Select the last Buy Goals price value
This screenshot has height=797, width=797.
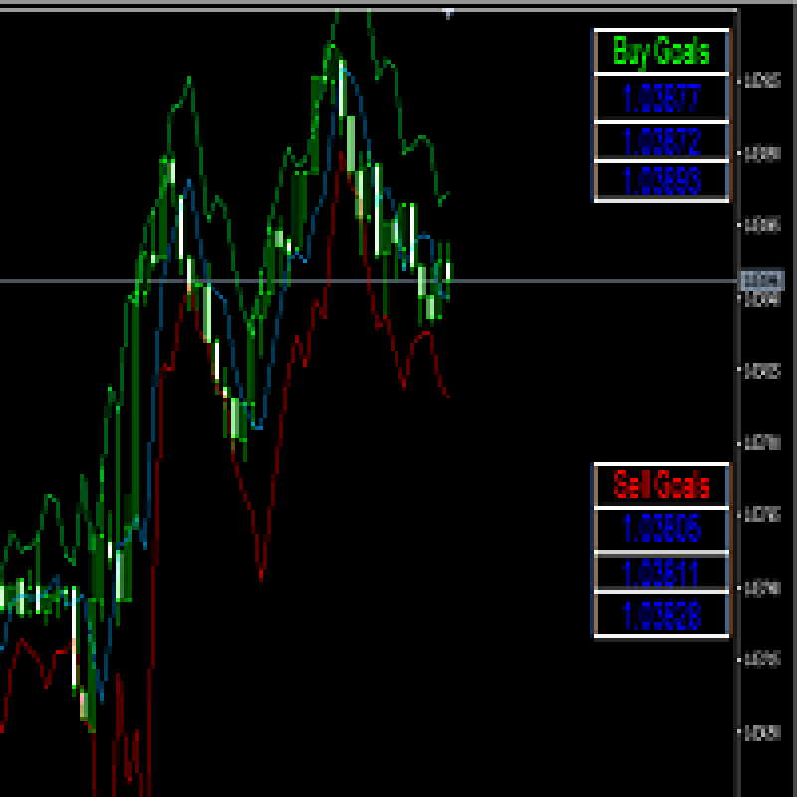662,181
